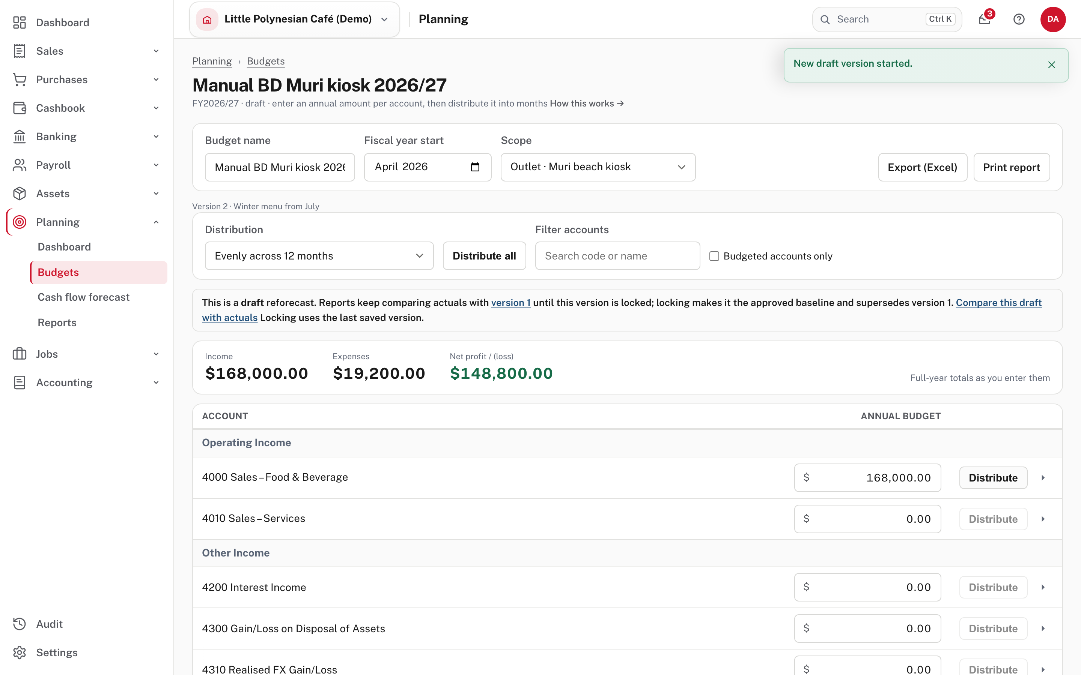Open Compare this draft with actuals link
The image size is (1081, 675).
click(999, 303)
